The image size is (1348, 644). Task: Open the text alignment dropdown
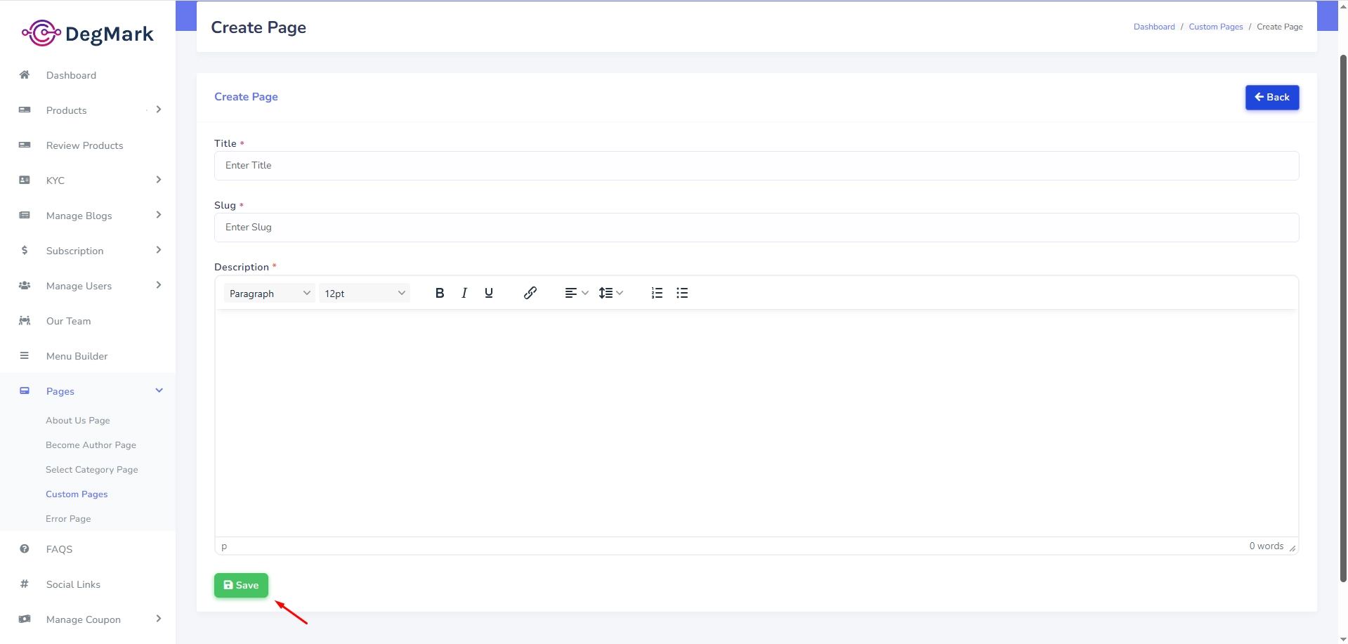tap(577, 293)
